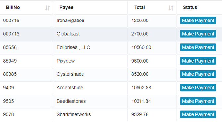This screenshot has height=129, width=222.
Task: Select the Oystershade payee cell
Action: click(x=90, y=74)
